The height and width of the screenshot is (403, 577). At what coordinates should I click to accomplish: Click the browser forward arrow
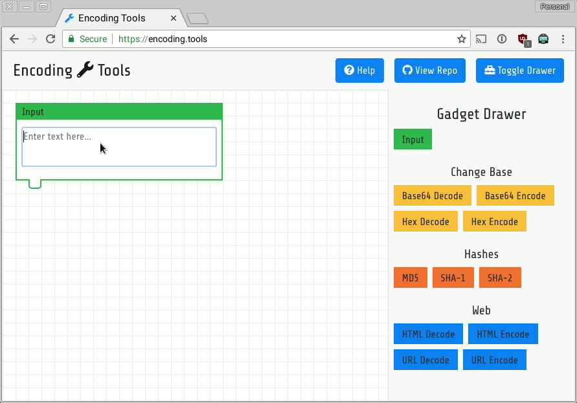[32, 39]
